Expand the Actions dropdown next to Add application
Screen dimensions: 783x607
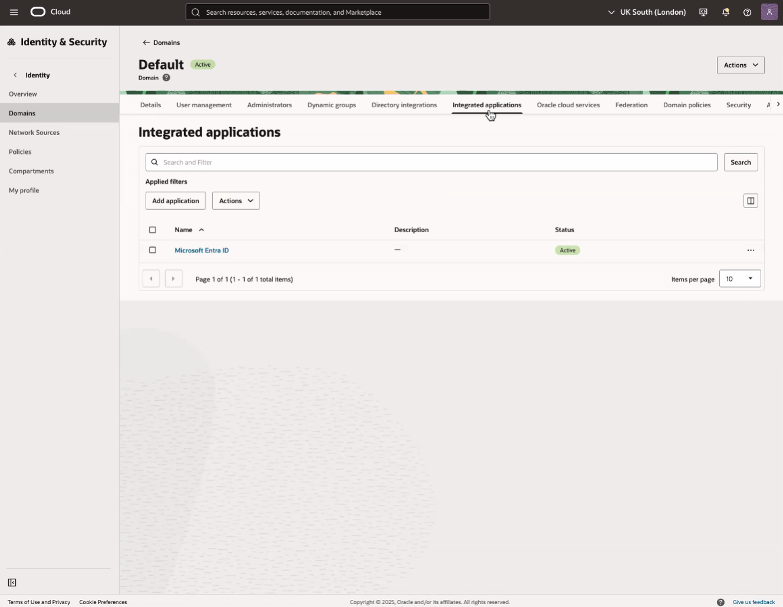pyautogui.click(x=235, y=200)
